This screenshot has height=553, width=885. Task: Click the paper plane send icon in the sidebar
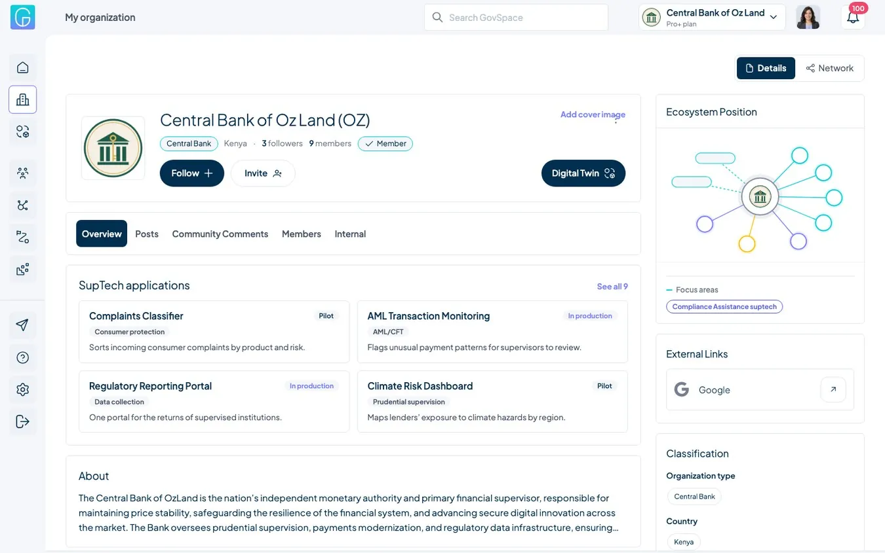tap(23, 325)
